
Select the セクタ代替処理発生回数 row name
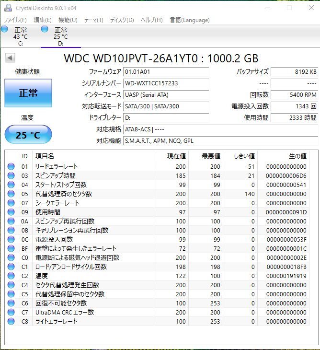pos(67,285)
